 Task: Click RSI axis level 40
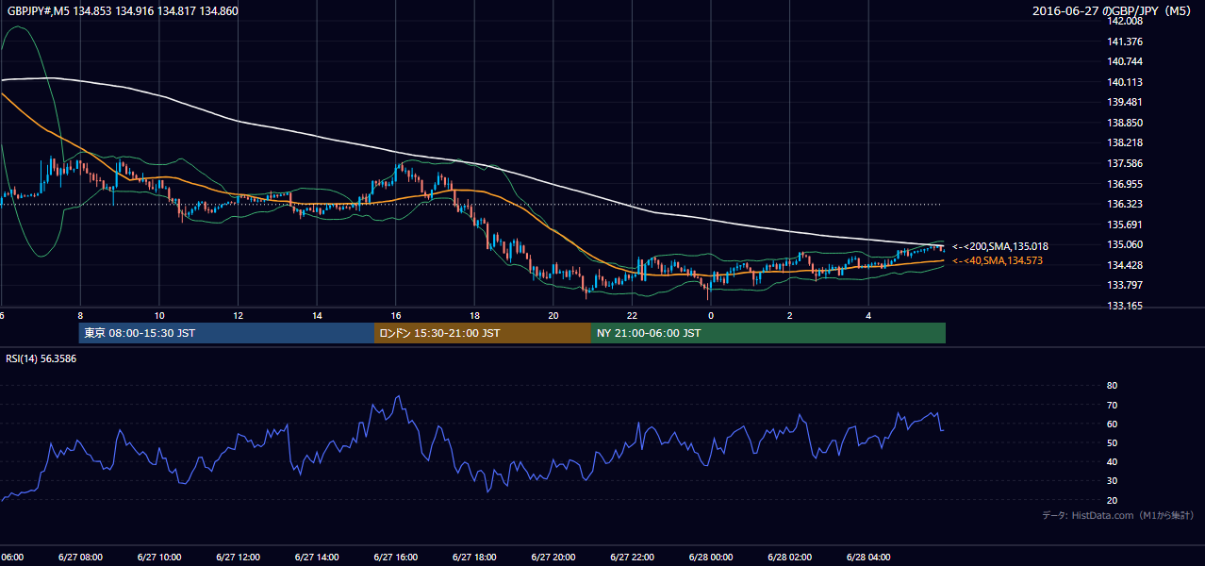tap(1112, 462)
